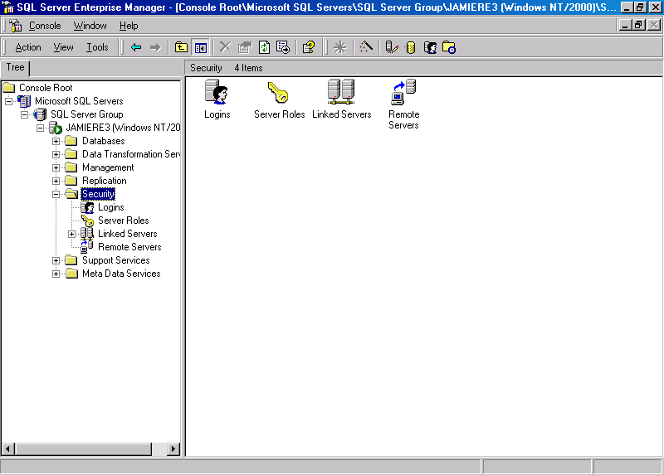This screenshot has height=475, width=664.
Task: Restore the inner console child window
Action: click(639, 26)
